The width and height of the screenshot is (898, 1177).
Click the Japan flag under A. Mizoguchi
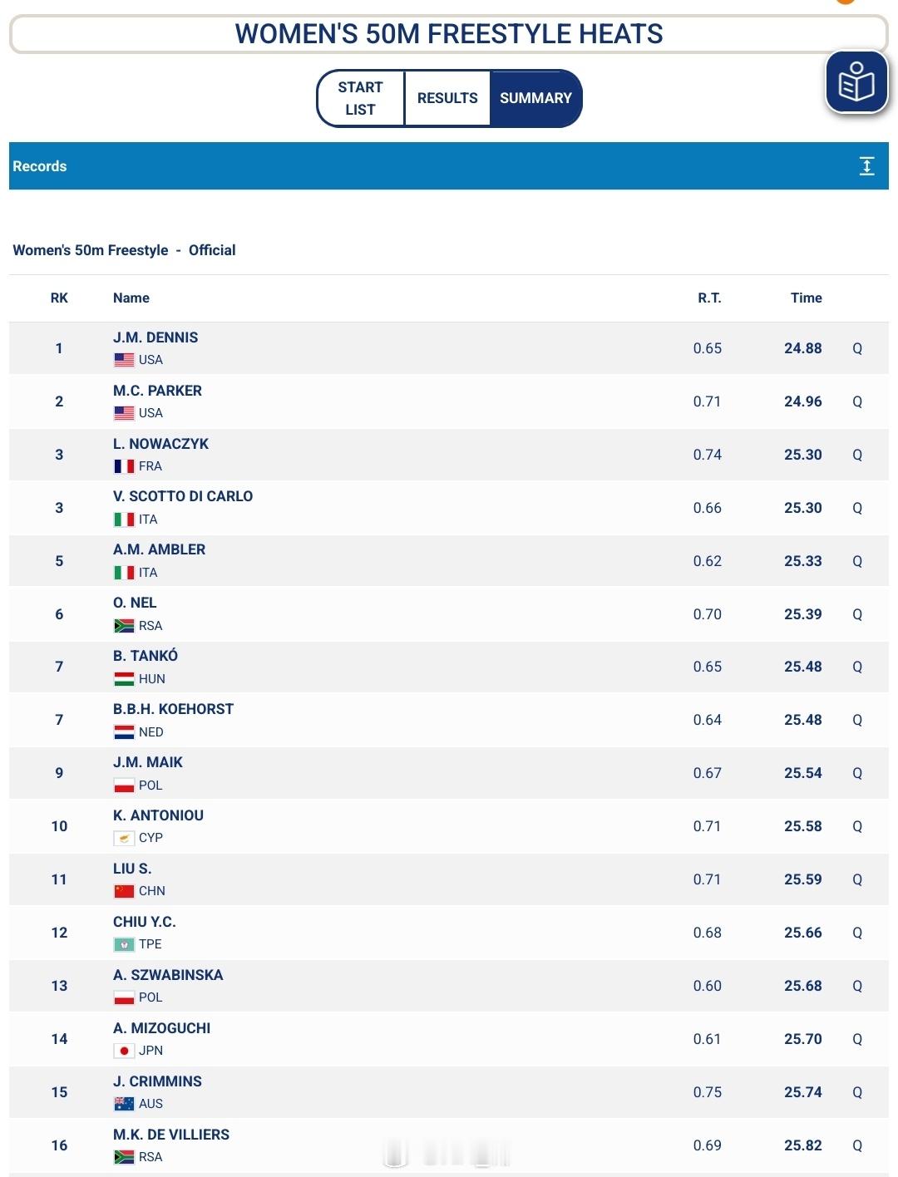tap(124, 1051)
